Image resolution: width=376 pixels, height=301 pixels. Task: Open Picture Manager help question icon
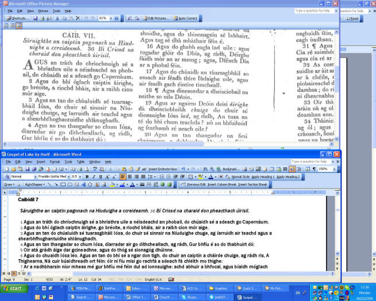(x=117, y=18)
